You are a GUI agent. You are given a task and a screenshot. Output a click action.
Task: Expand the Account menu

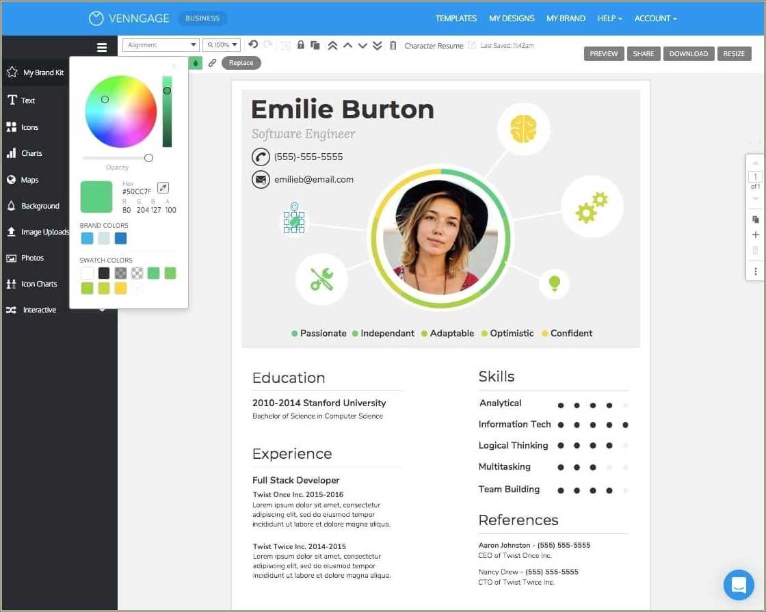(x=655, y=18)
